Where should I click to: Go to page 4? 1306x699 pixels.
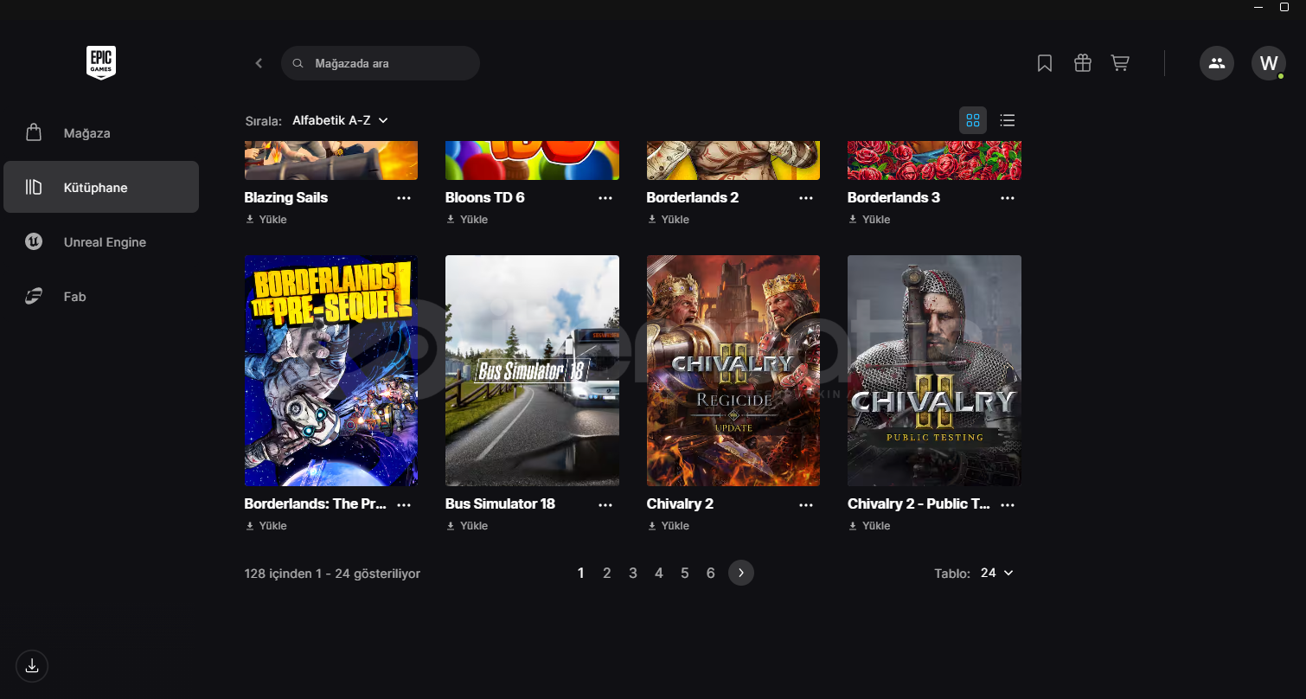point(659,573)
